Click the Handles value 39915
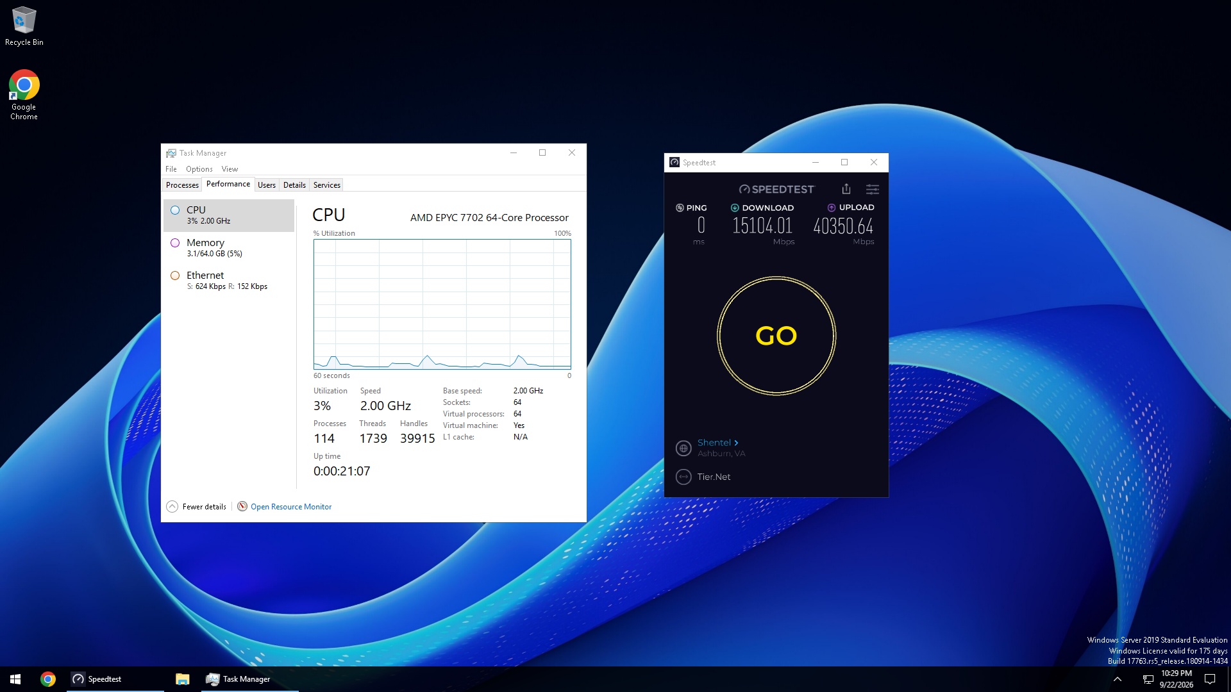This screenshot has width=1231, height=692. coord(417,438)
